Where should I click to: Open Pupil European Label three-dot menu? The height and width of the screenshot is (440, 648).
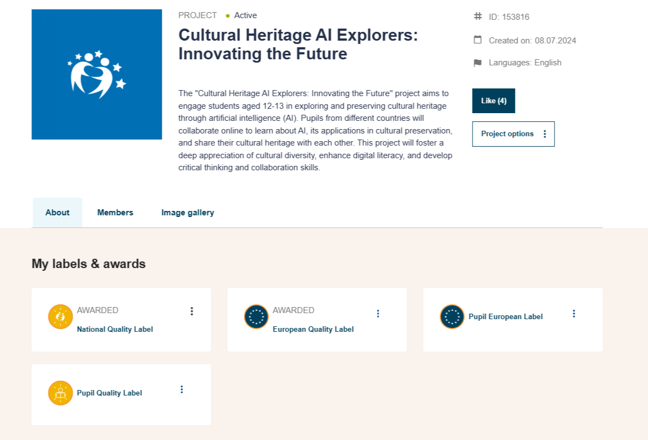point(574,314)
